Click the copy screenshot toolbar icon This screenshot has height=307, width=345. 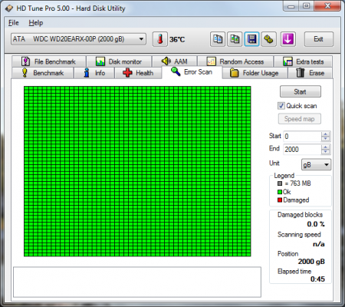tap(235, 39)
